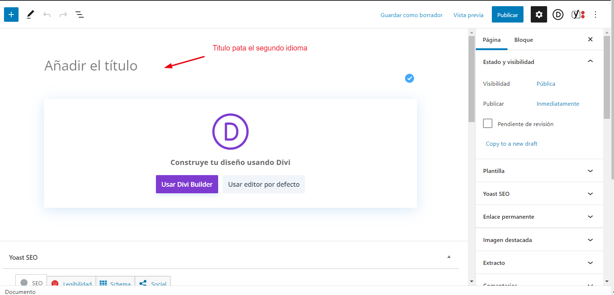Click the Schema grid icon
This screenshot has height=295, width=614.
coord(103,283)
